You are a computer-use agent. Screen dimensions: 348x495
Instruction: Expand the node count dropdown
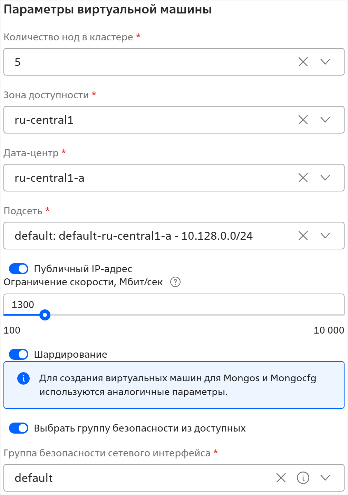click(325, 62)
